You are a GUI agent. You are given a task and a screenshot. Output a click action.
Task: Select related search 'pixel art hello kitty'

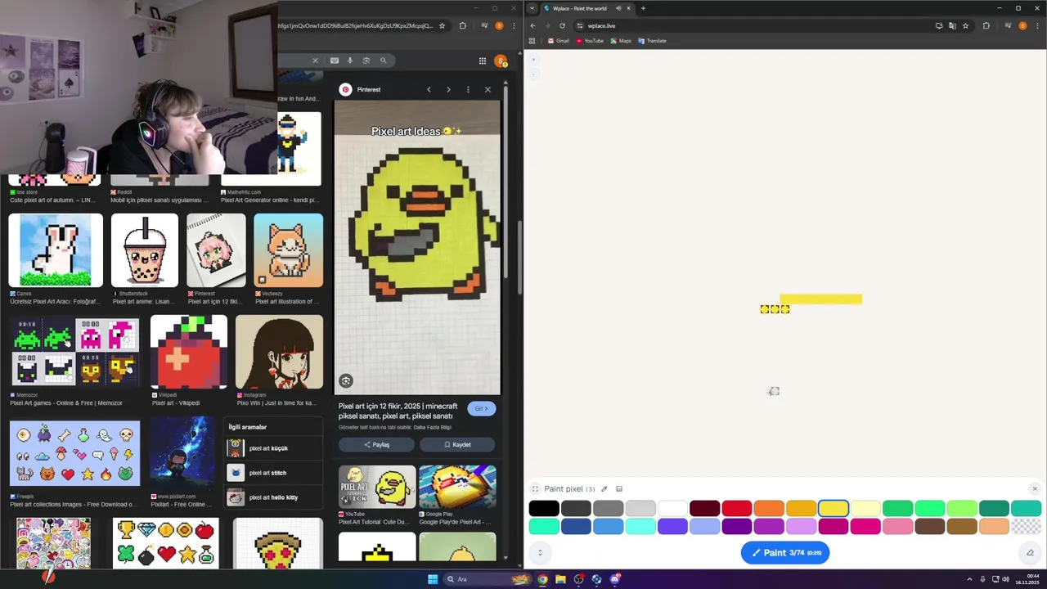273,497
